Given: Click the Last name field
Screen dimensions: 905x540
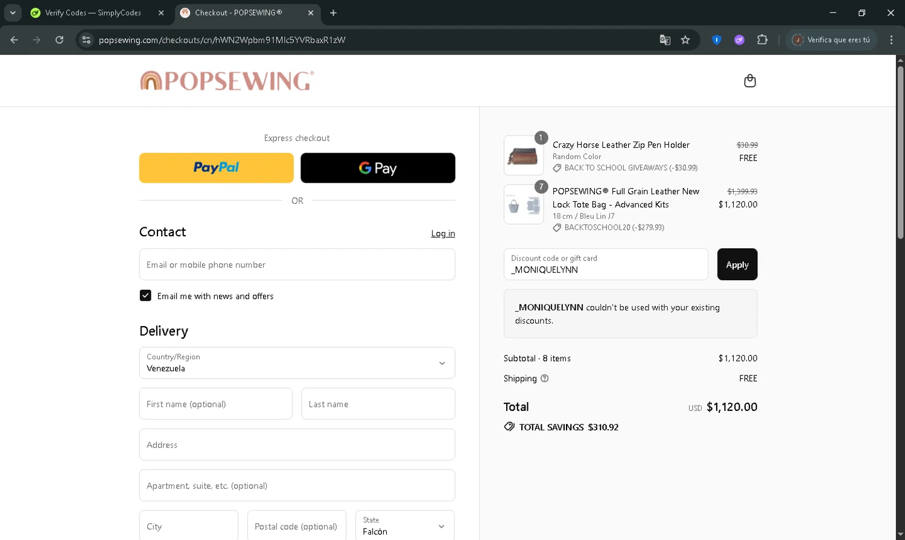Looking at the screenshot, I should 378,404.
